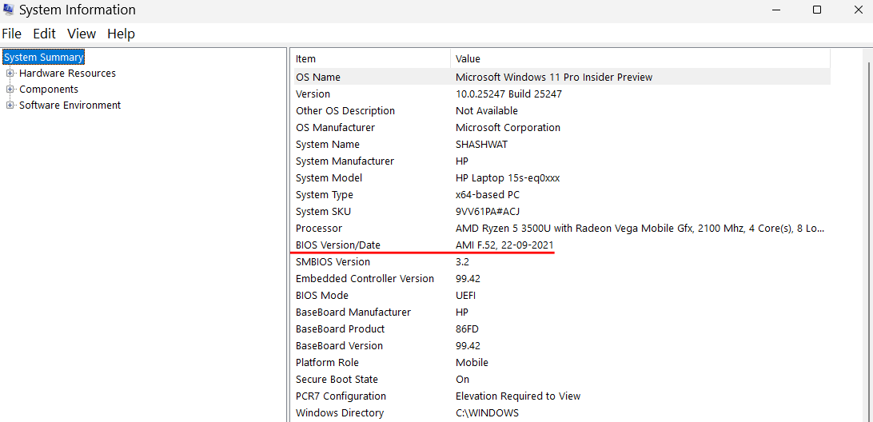Click the C:\WINDOWS value

[487, 413]
